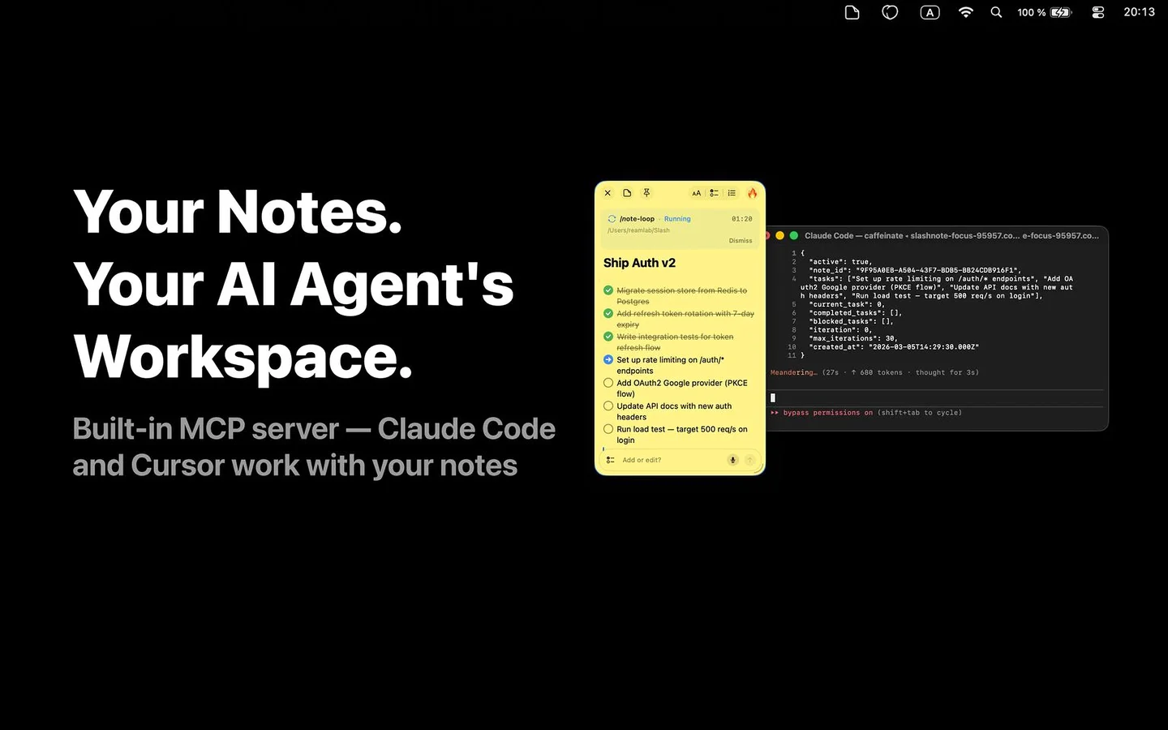Uncheck Add refresh token rotation task
Screen dimensions: 1168x730
coord(608,313)
